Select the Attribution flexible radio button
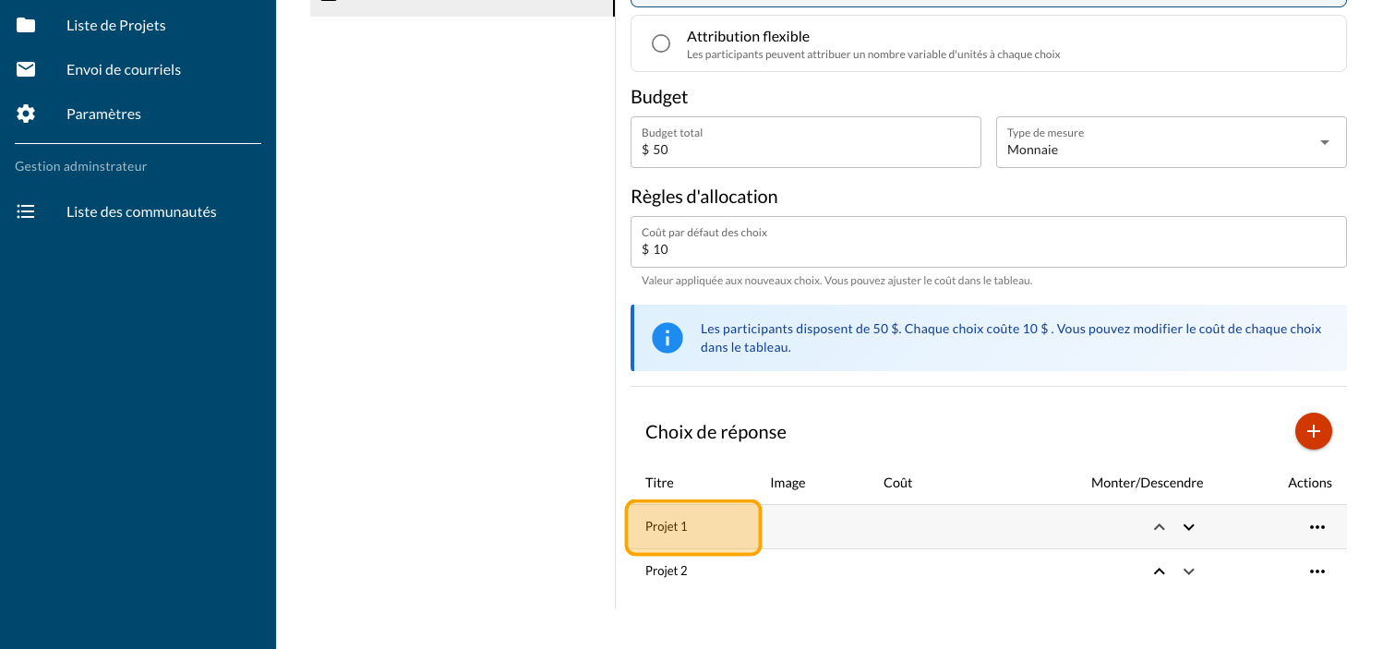This screenshot has height=649, width=1395. 661,43
